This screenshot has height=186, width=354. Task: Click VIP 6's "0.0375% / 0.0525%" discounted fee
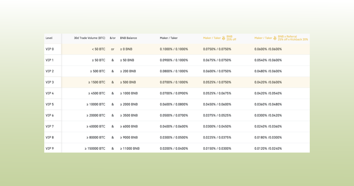pos(217,115)
